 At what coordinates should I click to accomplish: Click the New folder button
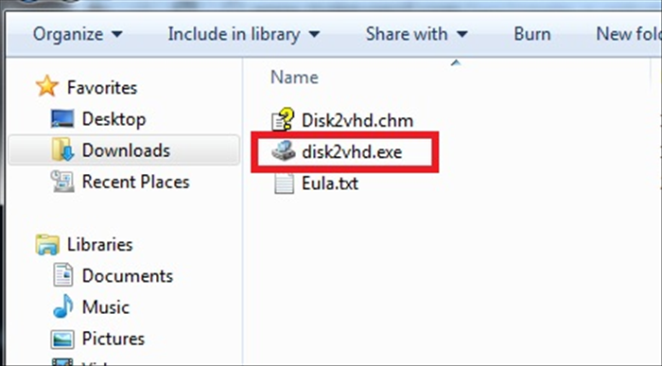coord(629,34)
